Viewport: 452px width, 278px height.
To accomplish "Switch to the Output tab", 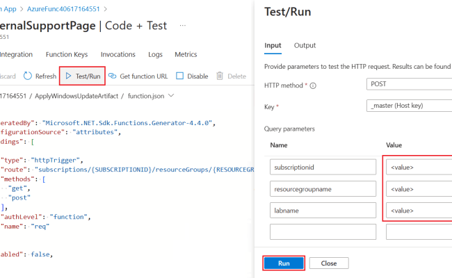I will (x=305, y=45).
